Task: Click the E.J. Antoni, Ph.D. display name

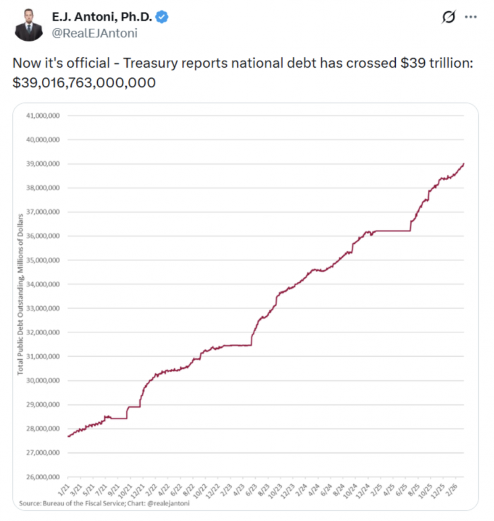Action: [102, 18]
